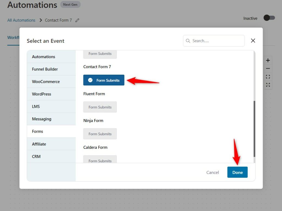Click the event list scrollbar
Image resolution: width=282 pixels, height=211 pixels.
pyautogui.click(x=254, y=129)
